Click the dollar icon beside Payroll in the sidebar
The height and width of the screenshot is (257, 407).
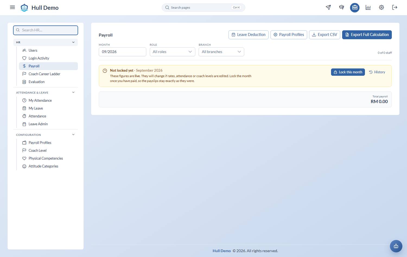point(24,66)
